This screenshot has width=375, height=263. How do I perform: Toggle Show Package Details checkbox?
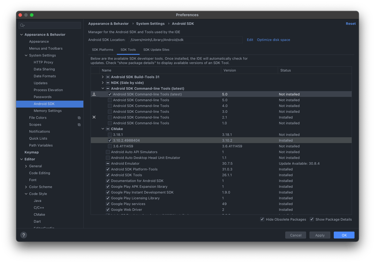[312, 219]
